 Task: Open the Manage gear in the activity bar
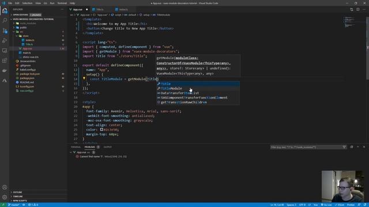coord(5,197)
